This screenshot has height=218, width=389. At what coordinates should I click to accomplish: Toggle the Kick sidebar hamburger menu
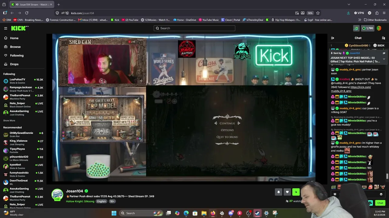5,28
